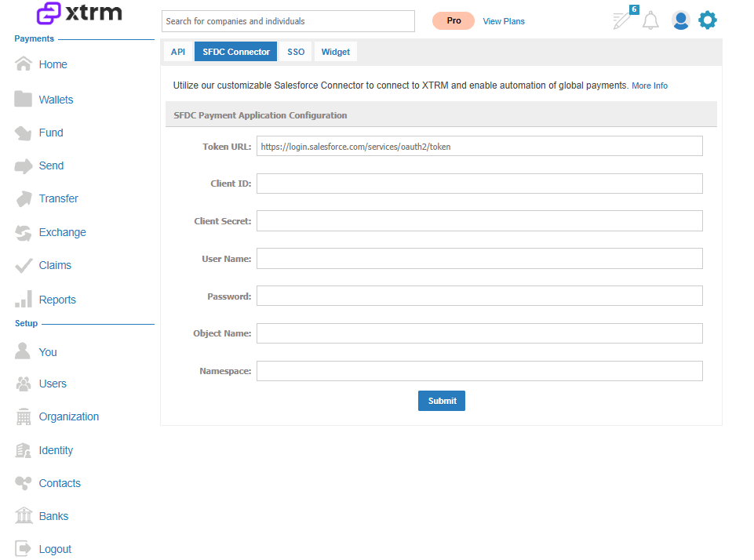Click the Send arrow icon
This screenshot has height=560, width=754.
(23, 165)
